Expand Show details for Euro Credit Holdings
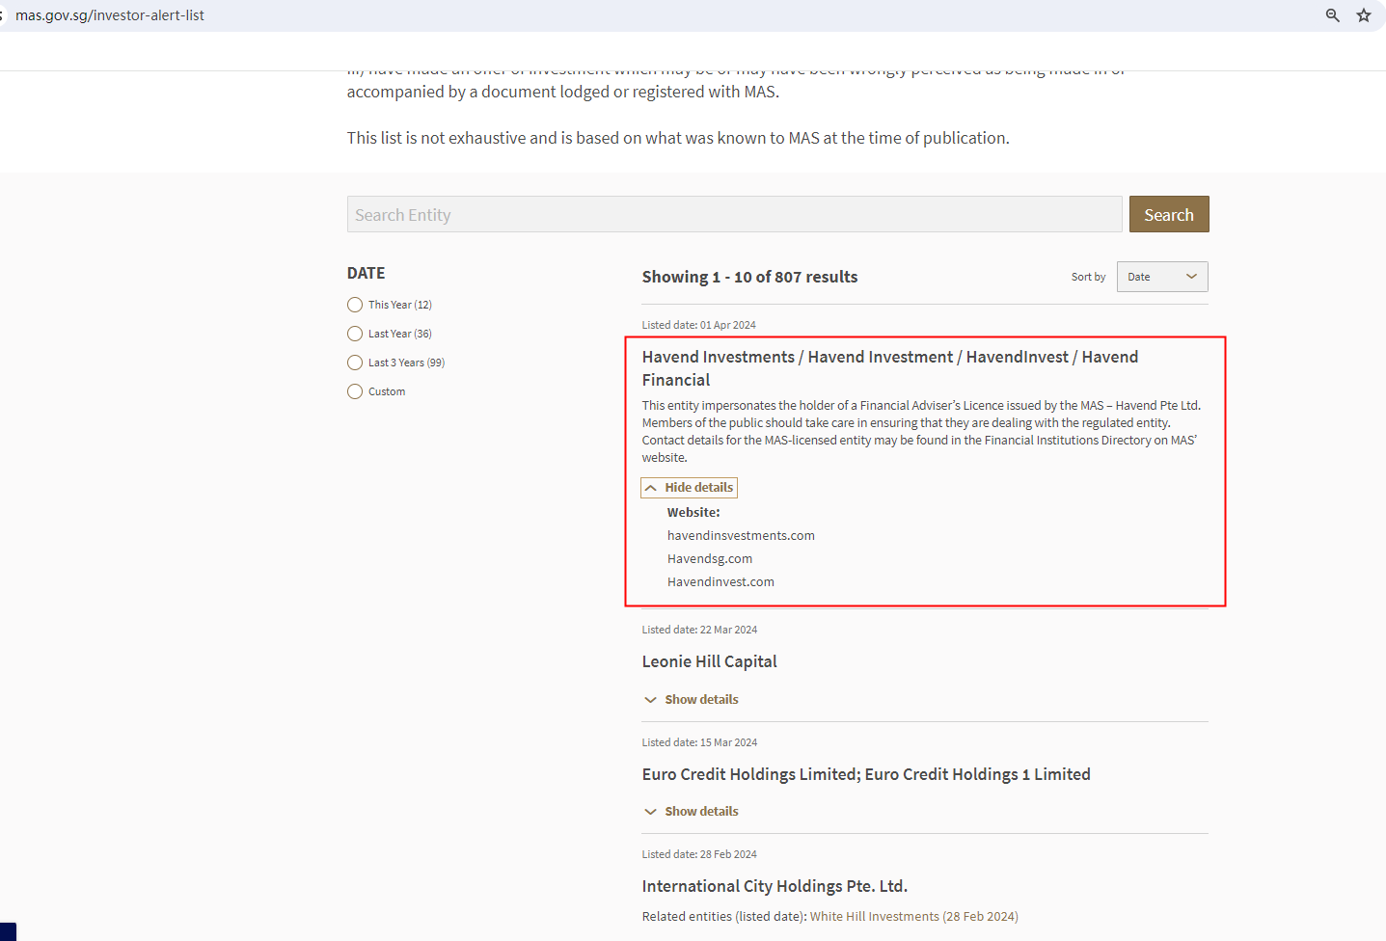The width and height of the screenshot is (1386, 941). pos(700,812)
